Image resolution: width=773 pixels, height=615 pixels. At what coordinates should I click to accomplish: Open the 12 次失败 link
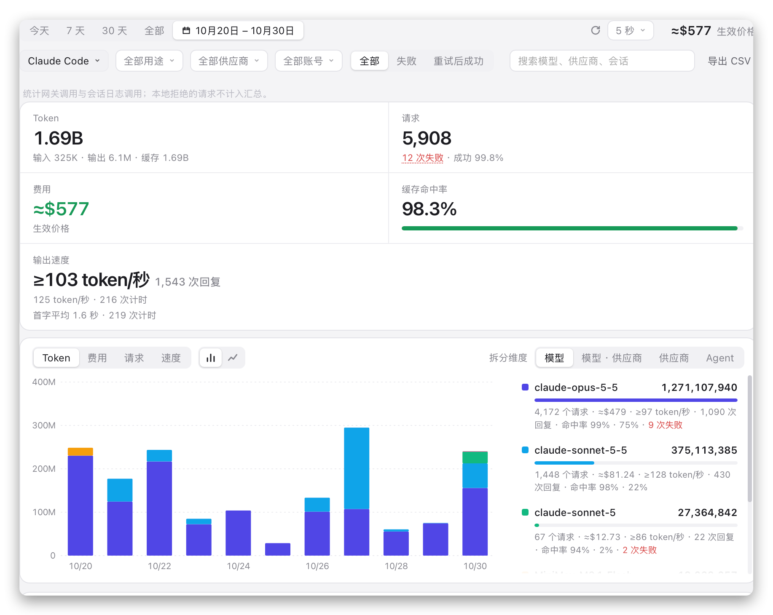422,158
